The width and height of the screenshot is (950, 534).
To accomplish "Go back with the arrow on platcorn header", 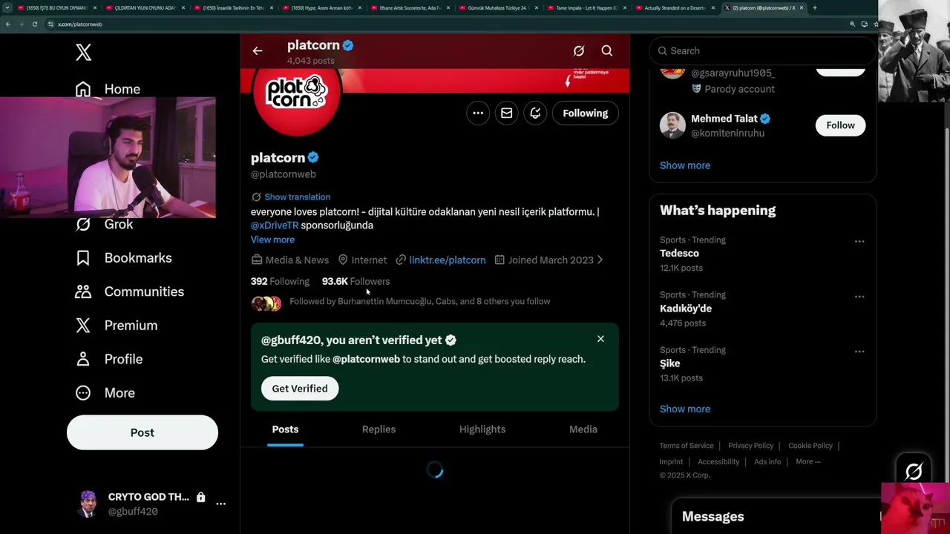I will [258, 50].
